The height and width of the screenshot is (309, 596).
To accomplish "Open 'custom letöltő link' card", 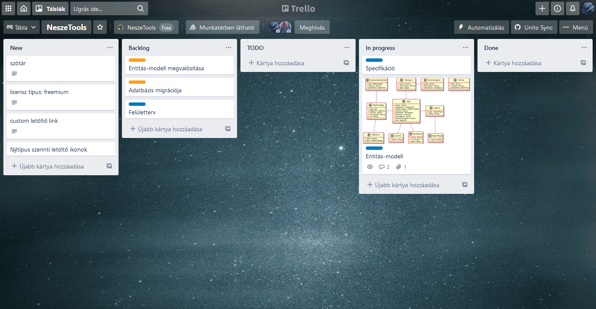I will click(x=61, y=126).
